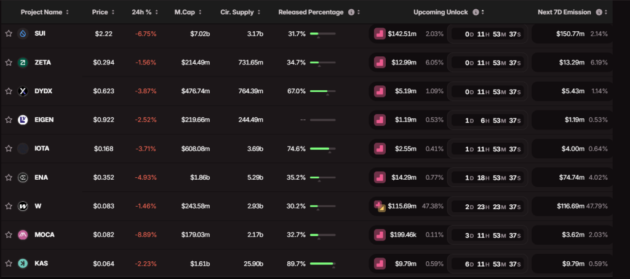Open the DYDX project name link
The height and width of the screenshot is (279, 630).
pos(44,91)
